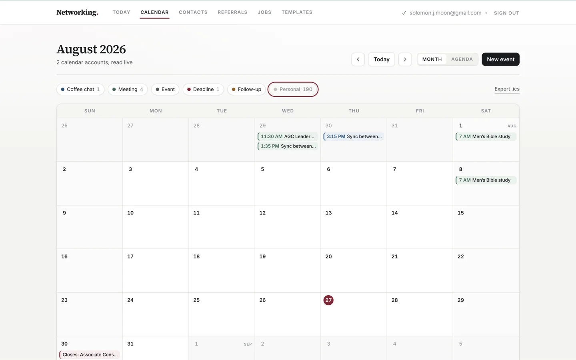Open the Jobs tab
Viewport: 576px width, 360px height.
[264, 12]
